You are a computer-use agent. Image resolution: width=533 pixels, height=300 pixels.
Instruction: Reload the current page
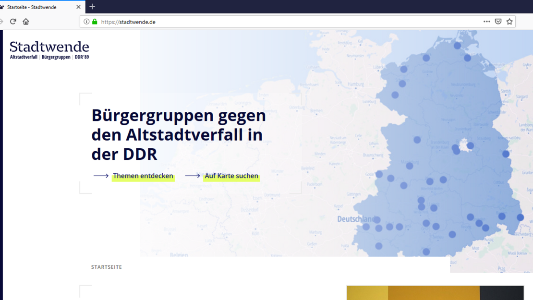pos(13,22)
